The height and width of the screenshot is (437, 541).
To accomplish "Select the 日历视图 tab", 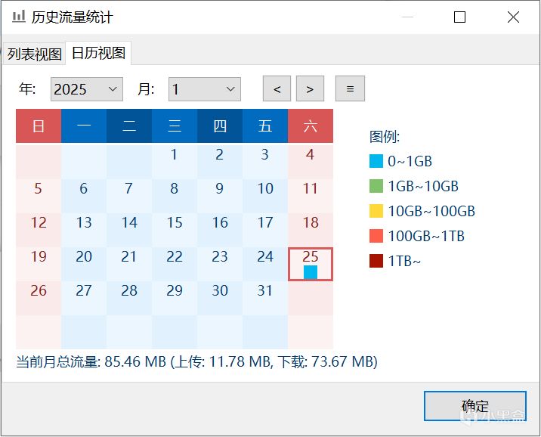I will tap(98, 53).
